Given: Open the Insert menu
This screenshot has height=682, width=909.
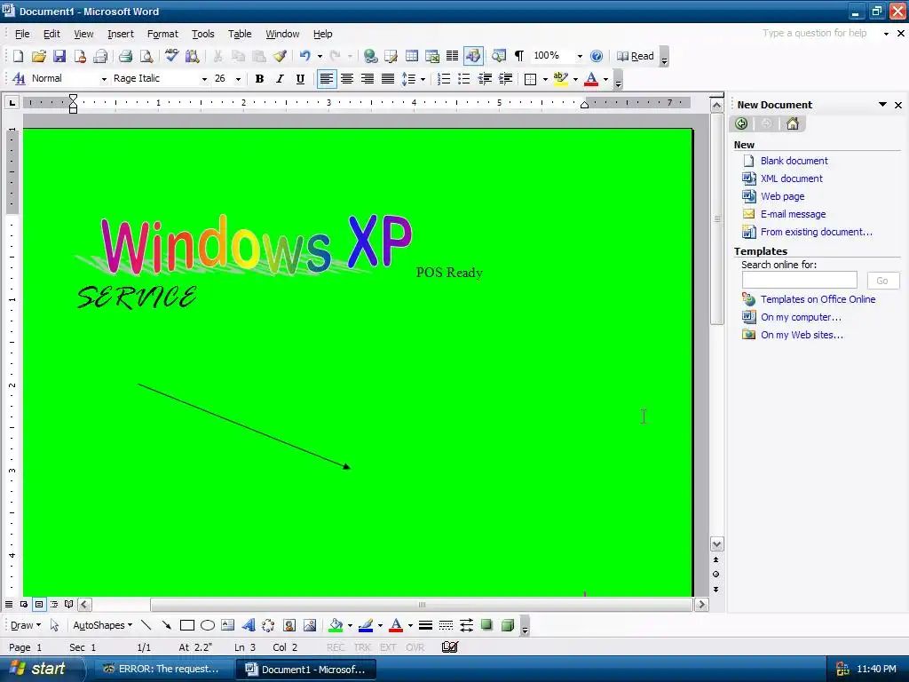Looking at the screenshot, I should 121,34.
